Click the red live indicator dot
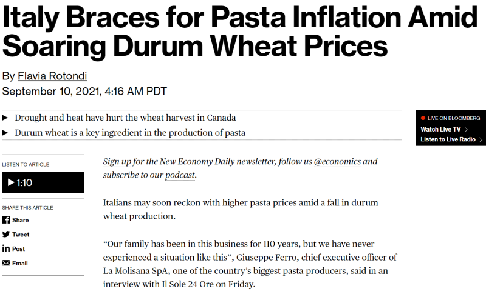Viewport: 486px width, 300px height. (423, 118)
